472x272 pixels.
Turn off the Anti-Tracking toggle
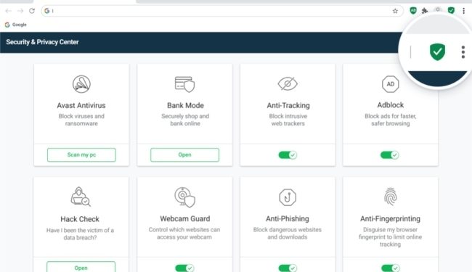tap(288, 154)
